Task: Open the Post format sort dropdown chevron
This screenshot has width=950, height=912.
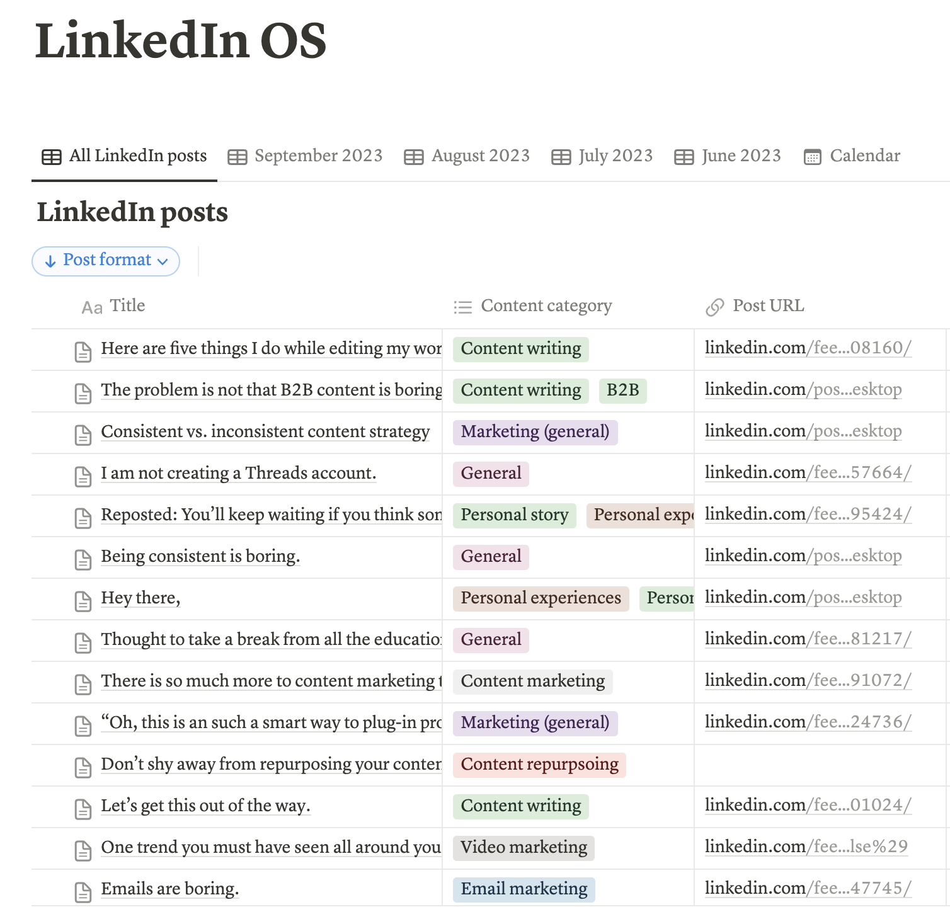Action: pos(163,261)
